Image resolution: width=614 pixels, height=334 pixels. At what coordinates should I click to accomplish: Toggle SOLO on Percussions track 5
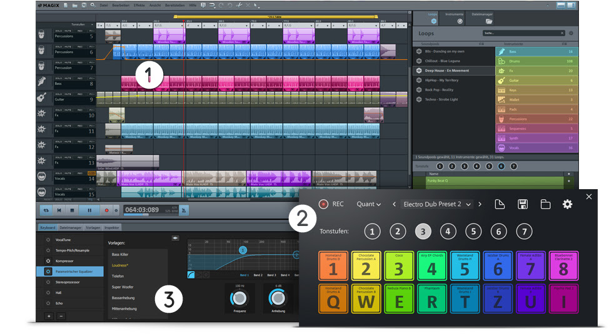[59, 31]
